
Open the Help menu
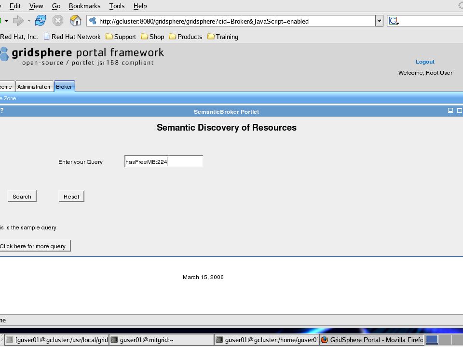[x=140, y=6]
